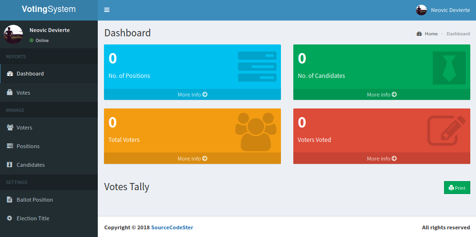
Task: Click the VotingSystem logo in the header
Action: (49, 10)
